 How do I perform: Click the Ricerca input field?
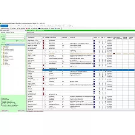click(15, 43)
